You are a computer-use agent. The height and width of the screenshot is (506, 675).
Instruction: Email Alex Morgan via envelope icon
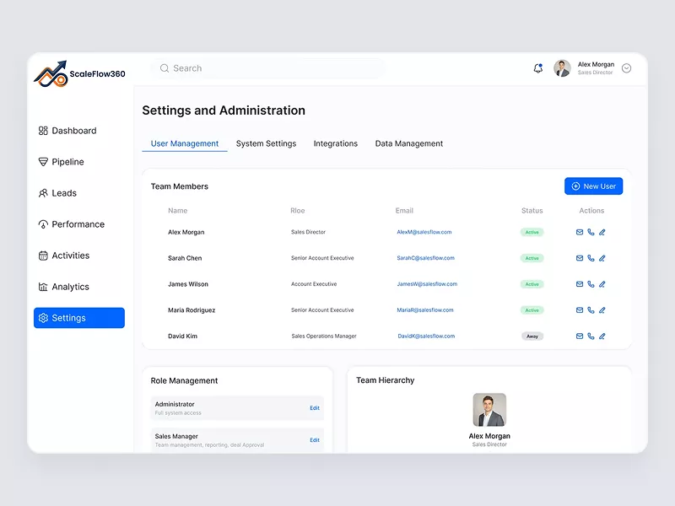(x=580, y=232)
